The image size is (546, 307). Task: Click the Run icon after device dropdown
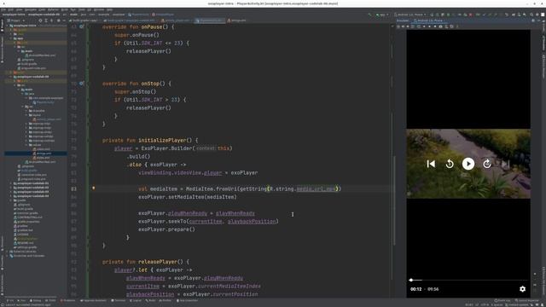click(x=432, y=14)
